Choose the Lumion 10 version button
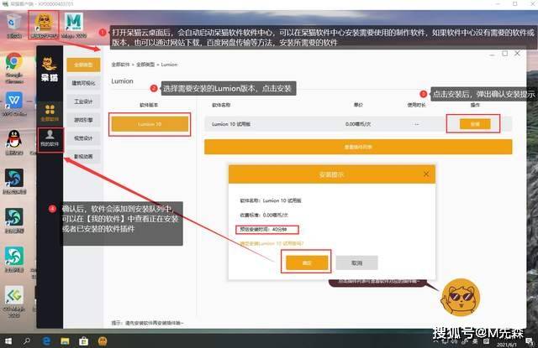Image resolution: width=538 pixels, height=348 pixels. [150, 124]
